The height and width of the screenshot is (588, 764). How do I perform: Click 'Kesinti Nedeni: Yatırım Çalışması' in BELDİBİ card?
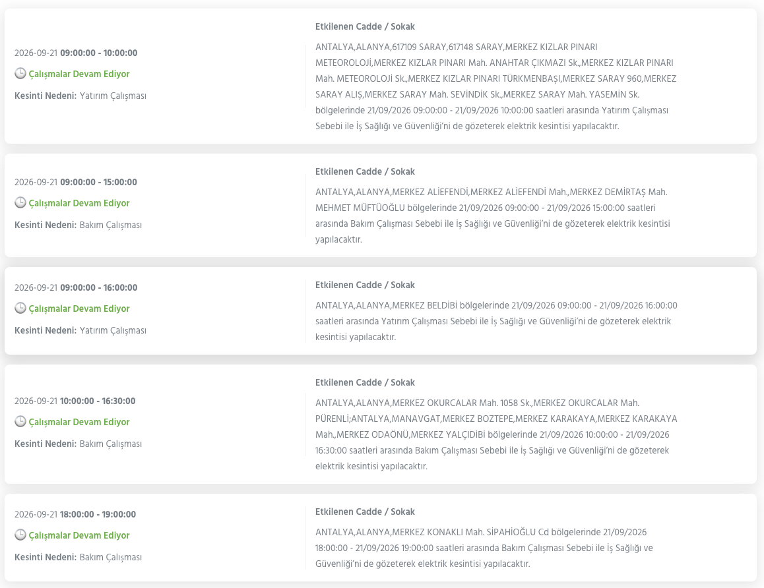80,330
